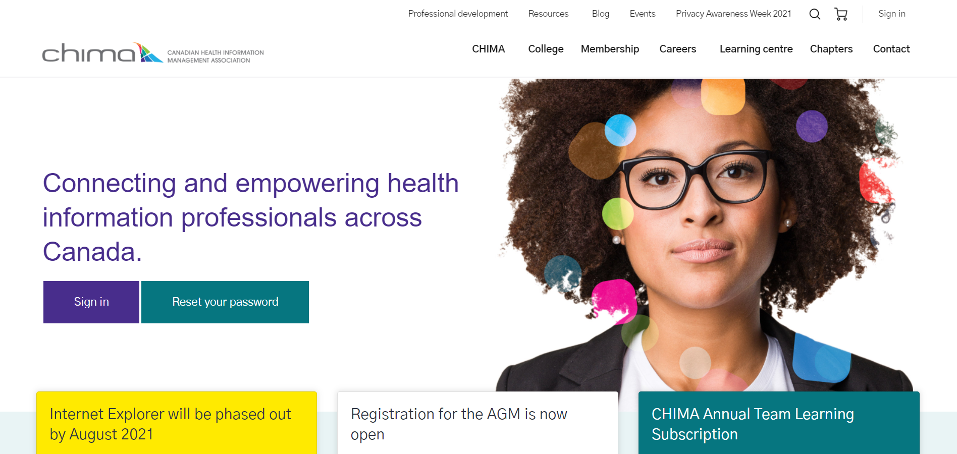Open the Internet Explorer phase-out notice card
957x454 pixels.
[176, 424]
